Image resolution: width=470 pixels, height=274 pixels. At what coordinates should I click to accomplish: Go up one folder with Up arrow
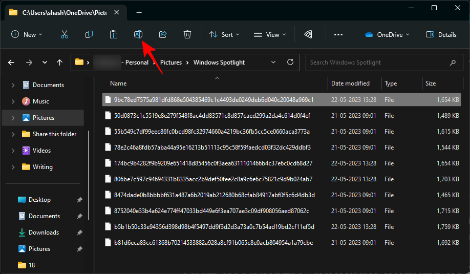point(60,62)
